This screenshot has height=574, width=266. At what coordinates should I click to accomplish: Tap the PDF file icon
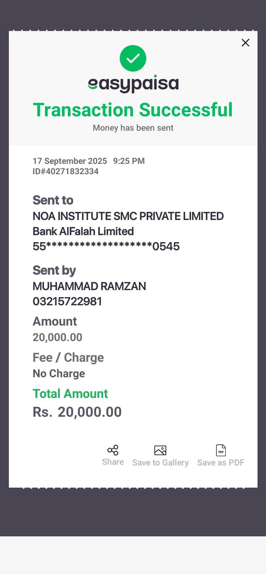[x=221, y=450]
